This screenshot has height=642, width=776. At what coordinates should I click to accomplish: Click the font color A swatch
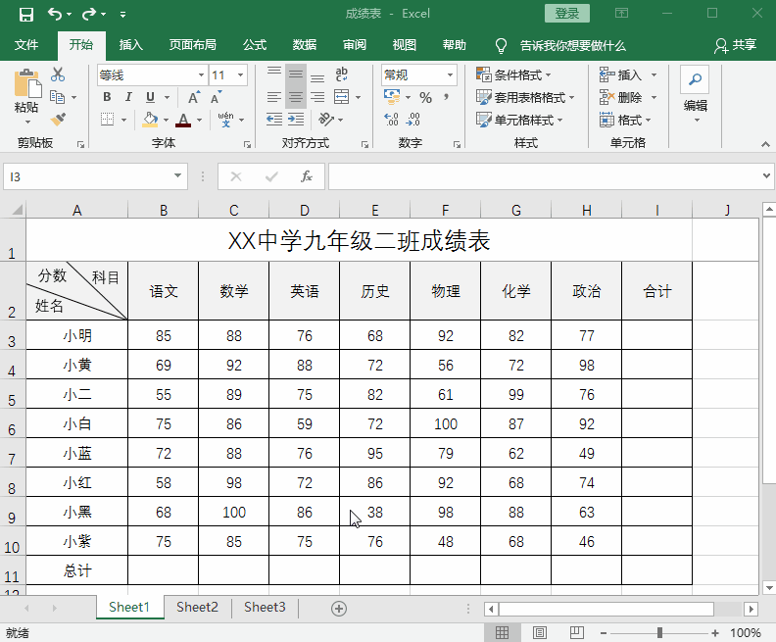coord(183,120)
